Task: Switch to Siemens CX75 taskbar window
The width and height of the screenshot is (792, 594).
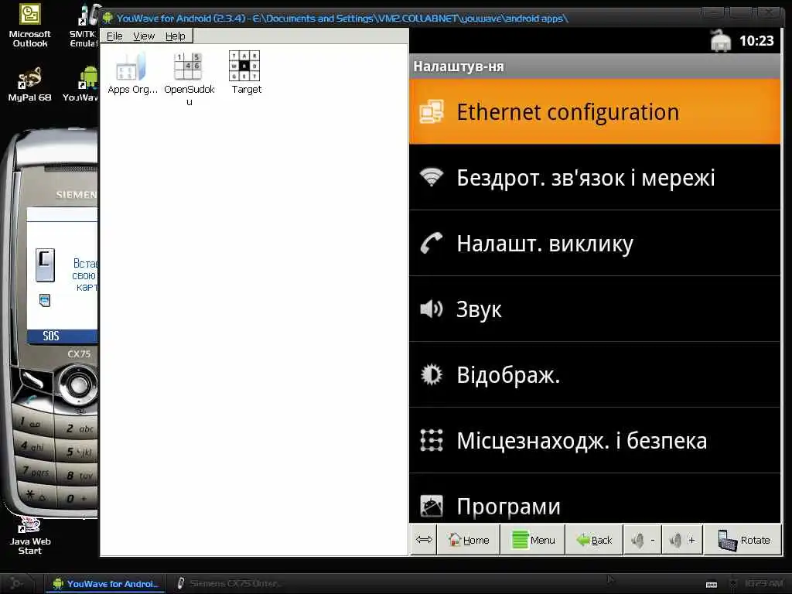Action: pos(230,583)
